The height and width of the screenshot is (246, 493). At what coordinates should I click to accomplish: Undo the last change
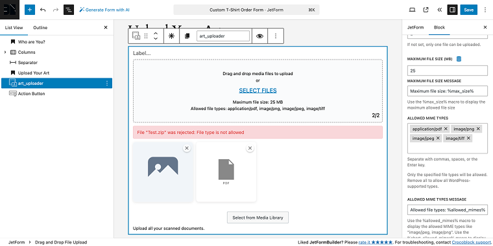tap(43, 10)
